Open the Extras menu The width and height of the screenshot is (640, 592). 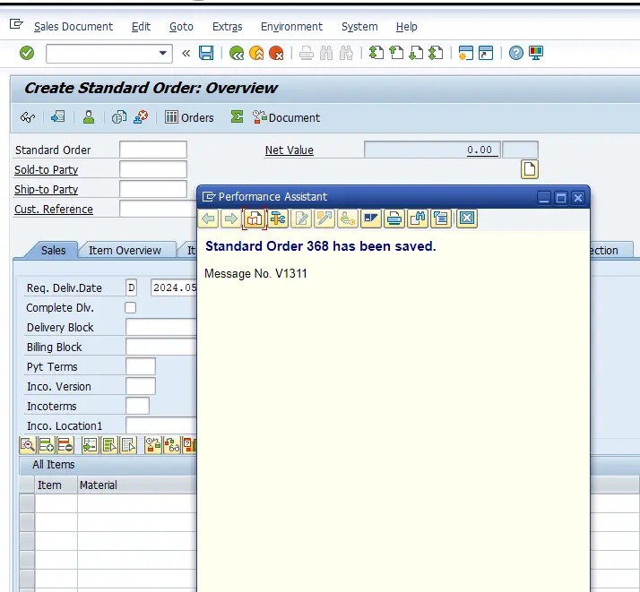coord(227,27)
